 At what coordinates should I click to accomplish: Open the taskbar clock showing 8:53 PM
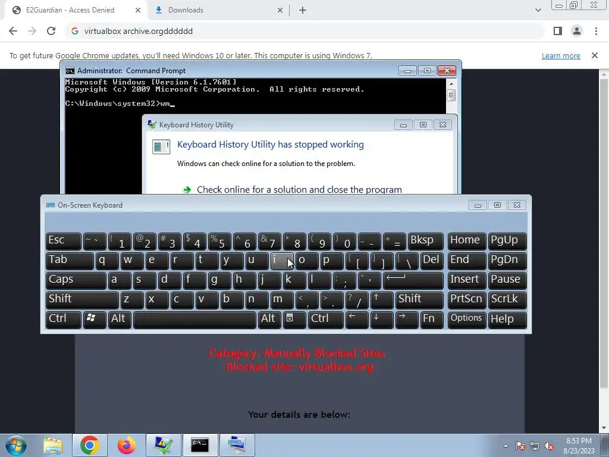click(579, 446)
